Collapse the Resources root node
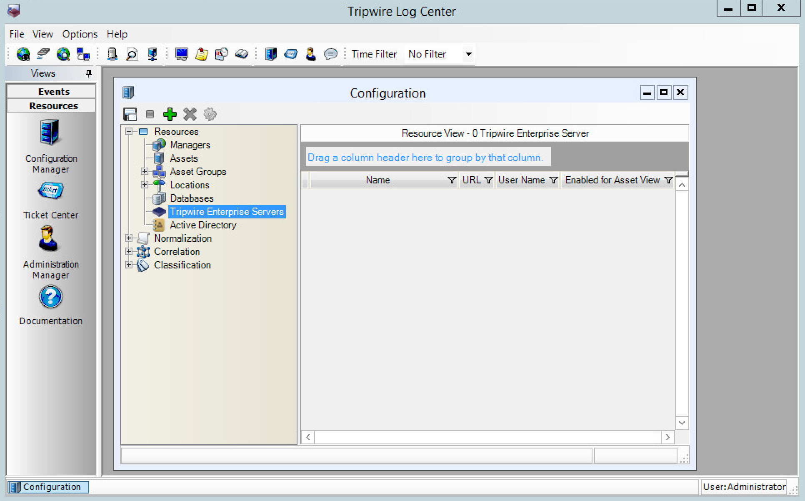Image resolution: width=805 pixels, height=501 pixels. [x=129, y=131]
